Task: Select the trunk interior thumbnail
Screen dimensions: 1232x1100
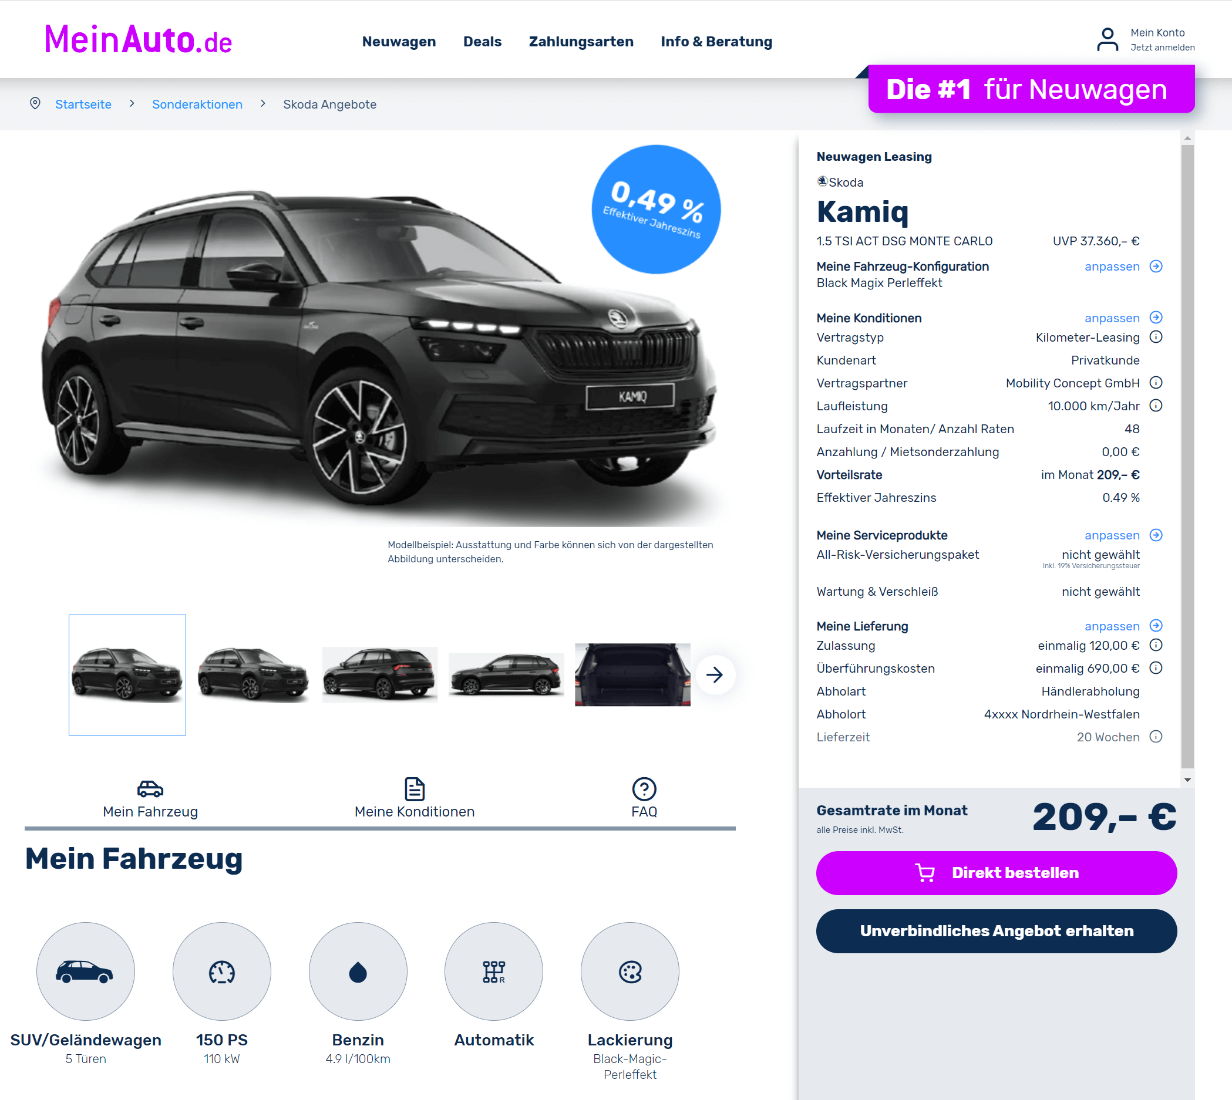Action: (x=632, y=674)
